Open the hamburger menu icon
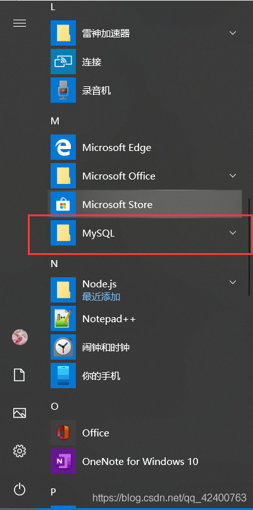 tap(20, 23)
